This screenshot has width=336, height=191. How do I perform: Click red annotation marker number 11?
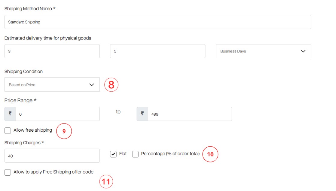coord(106,182)
